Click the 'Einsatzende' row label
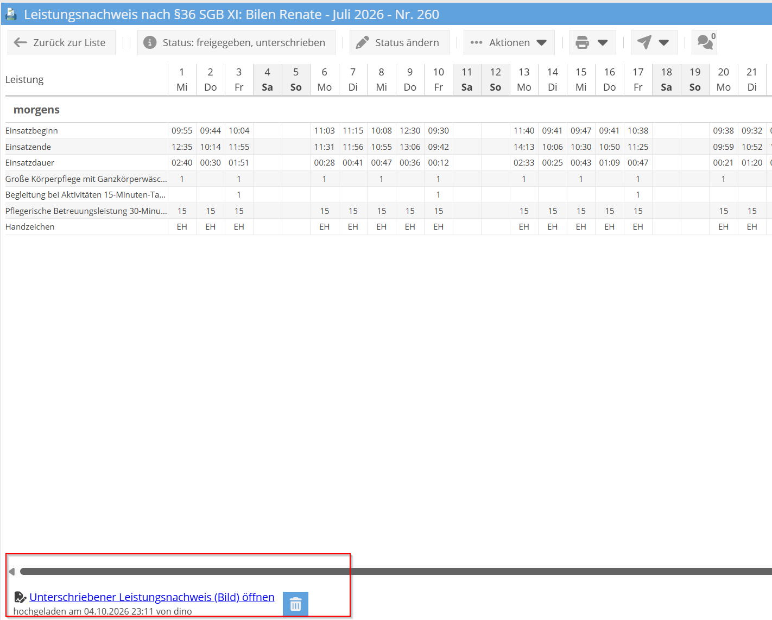Viewport: 772px width, 620px height. click(x=28, y=147)
